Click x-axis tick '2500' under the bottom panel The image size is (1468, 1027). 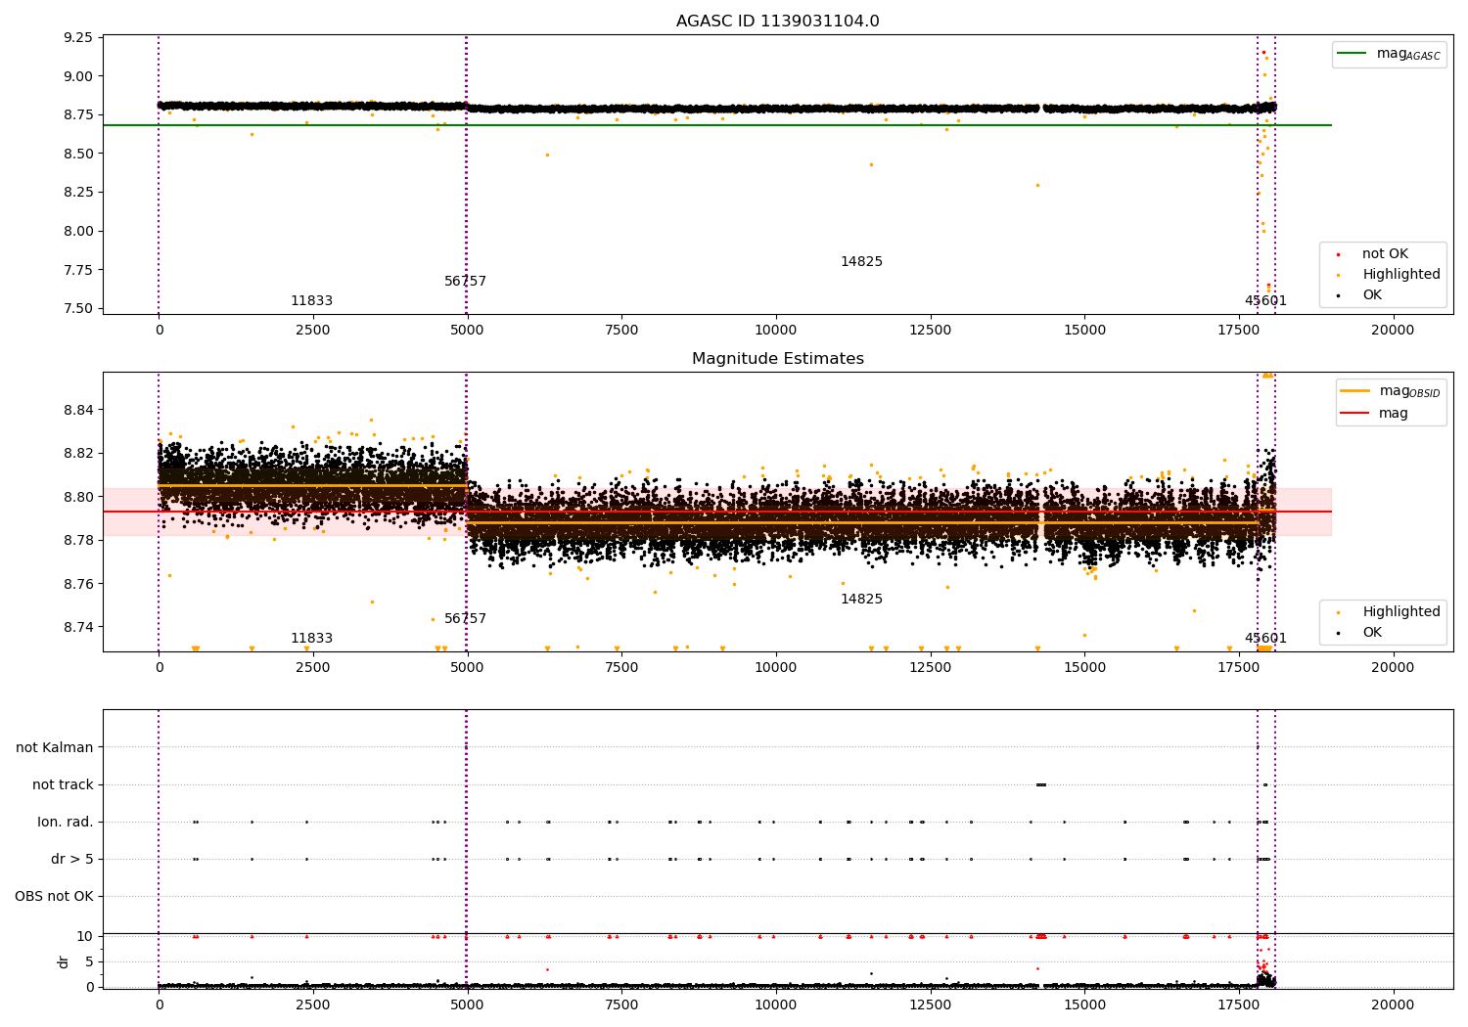312,1005
